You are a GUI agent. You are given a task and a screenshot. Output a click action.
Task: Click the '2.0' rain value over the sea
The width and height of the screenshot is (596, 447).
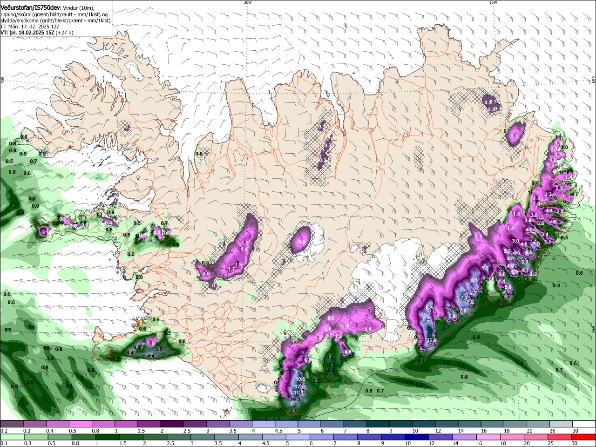click(30, 382)
